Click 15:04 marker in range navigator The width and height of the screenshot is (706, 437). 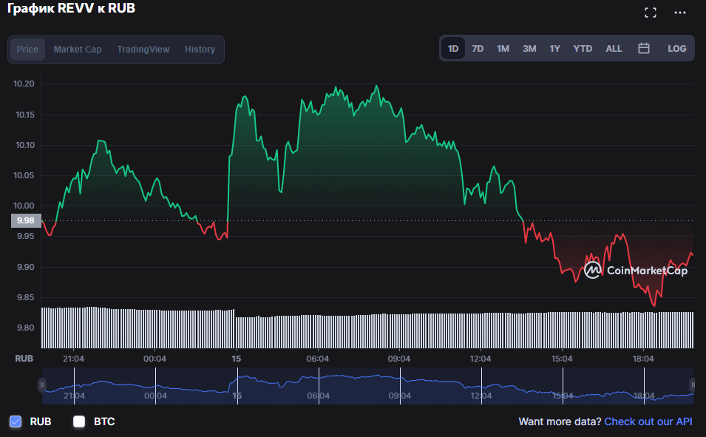(x=563, y=396)
